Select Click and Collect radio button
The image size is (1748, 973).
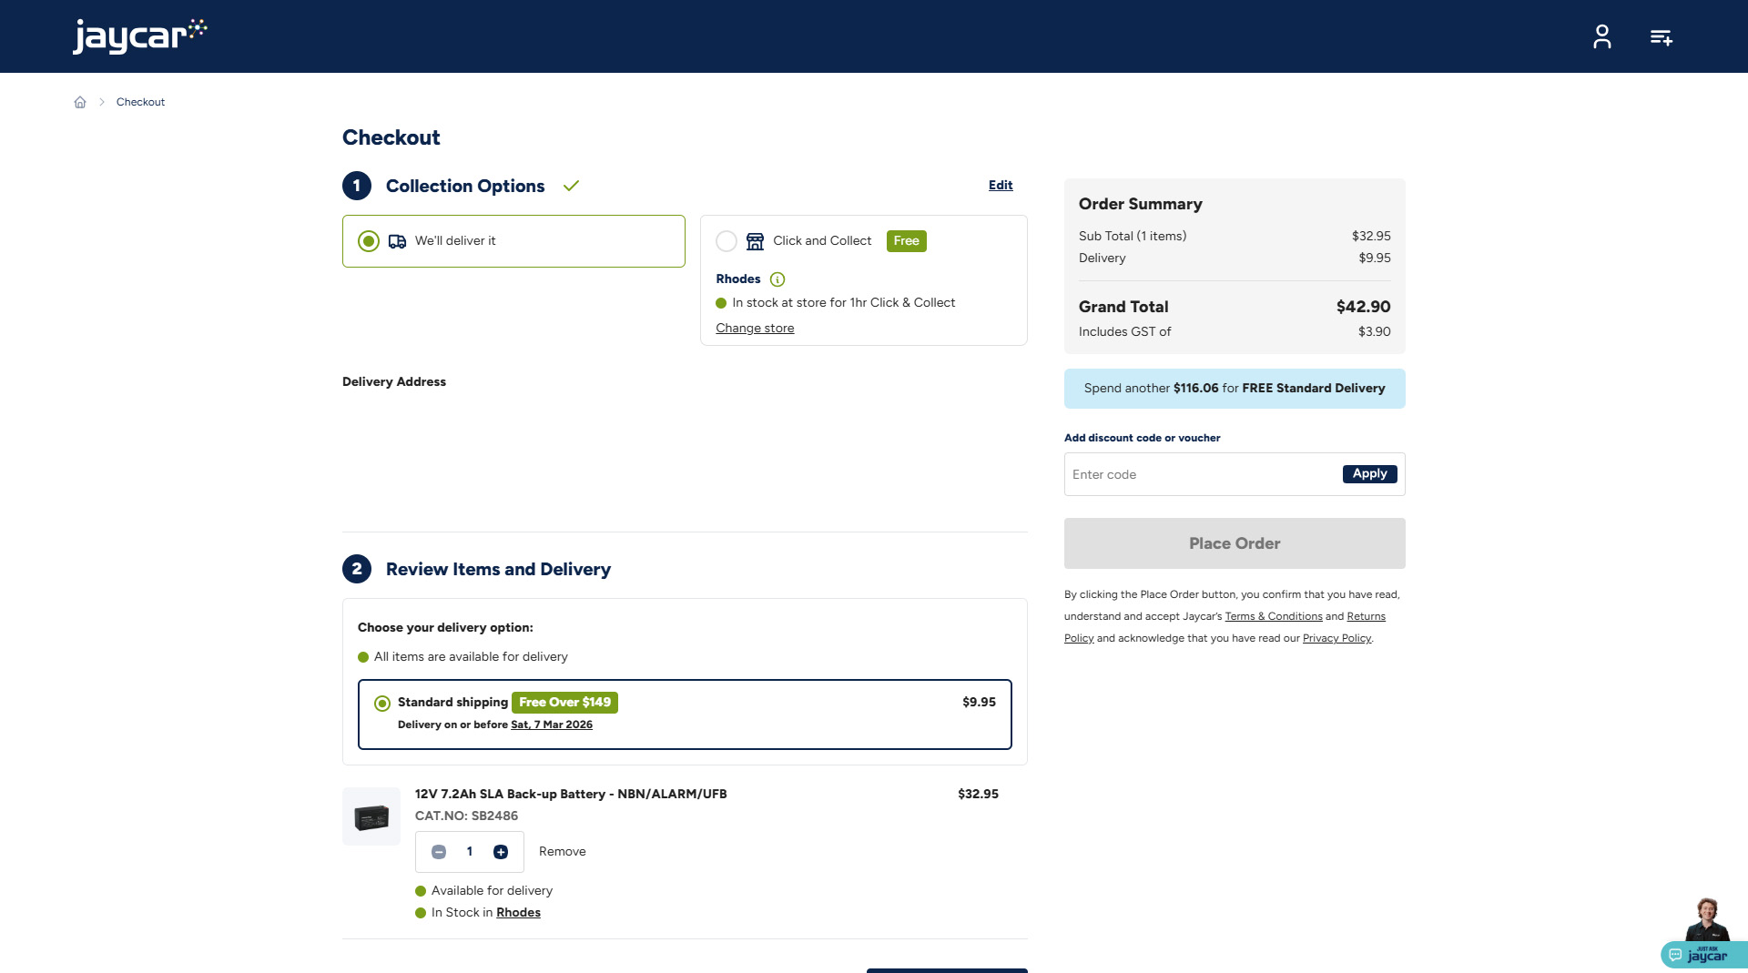pos(727,241)
